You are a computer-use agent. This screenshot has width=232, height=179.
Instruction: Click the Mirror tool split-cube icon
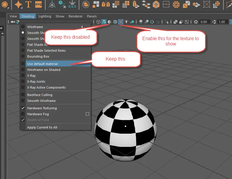(x=106, y=4)
